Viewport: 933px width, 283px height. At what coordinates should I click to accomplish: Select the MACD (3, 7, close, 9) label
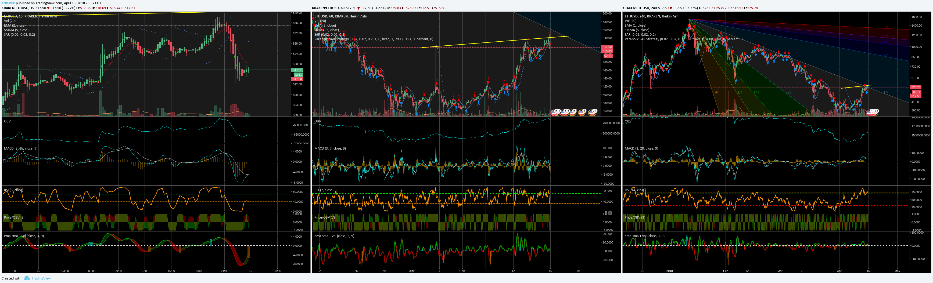tap(330, 148)
